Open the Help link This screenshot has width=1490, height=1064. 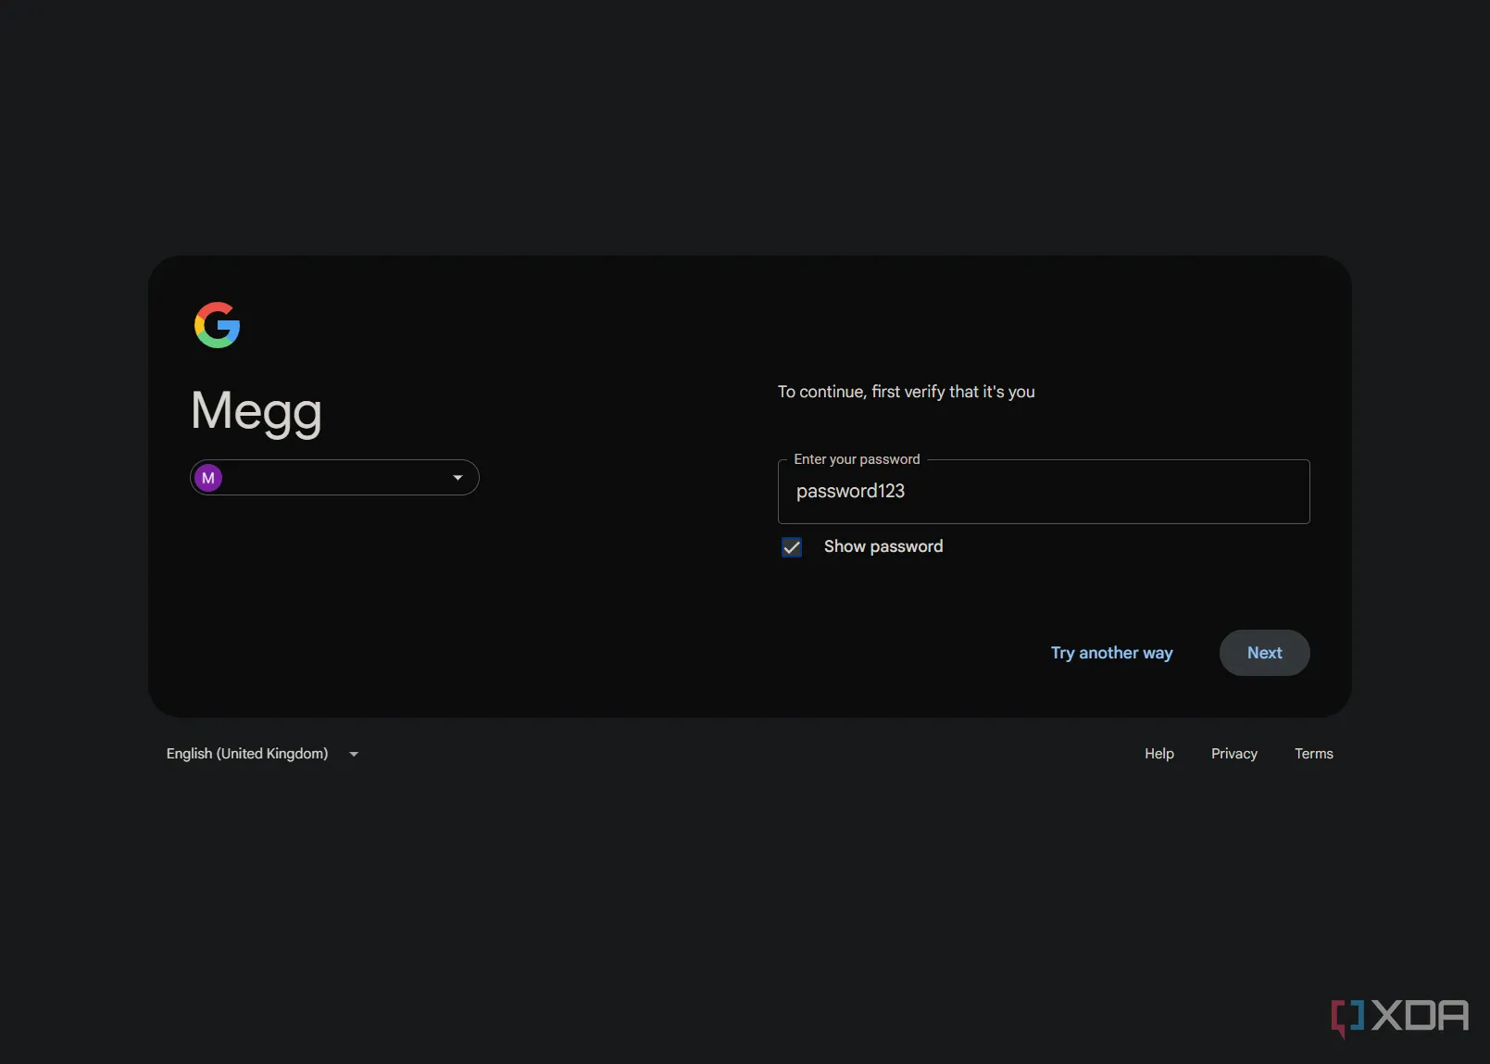pyautogui.click(x=1159, y=754)
